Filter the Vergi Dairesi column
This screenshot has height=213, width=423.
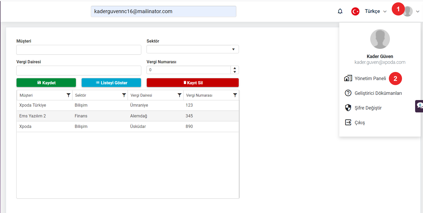pos(180,95)
